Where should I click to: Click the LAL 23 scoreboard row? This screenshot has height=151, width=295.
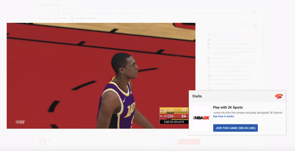coord(174,110)
